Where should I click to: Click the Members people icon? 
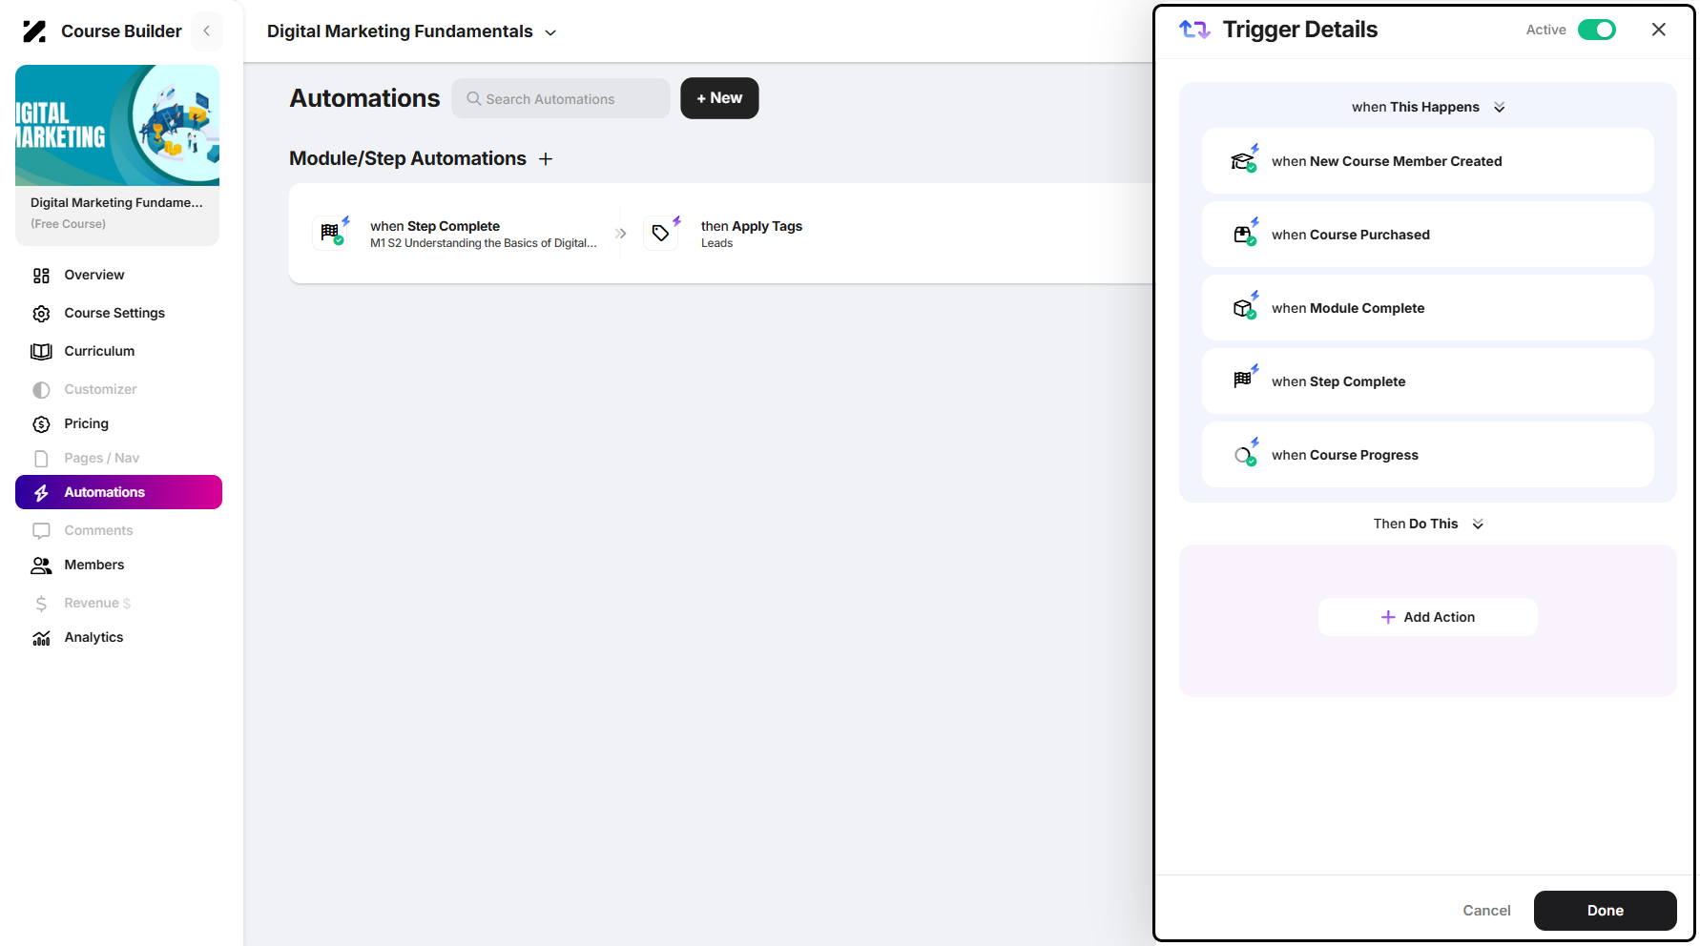click(41, 566)
